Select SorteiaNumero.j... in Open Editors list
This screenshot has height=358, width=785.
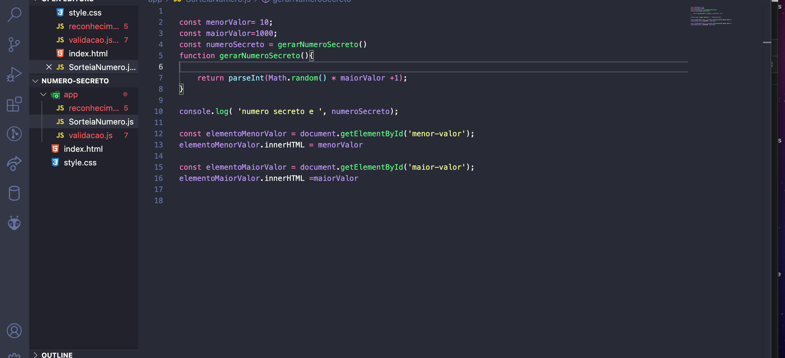[84, 67]
